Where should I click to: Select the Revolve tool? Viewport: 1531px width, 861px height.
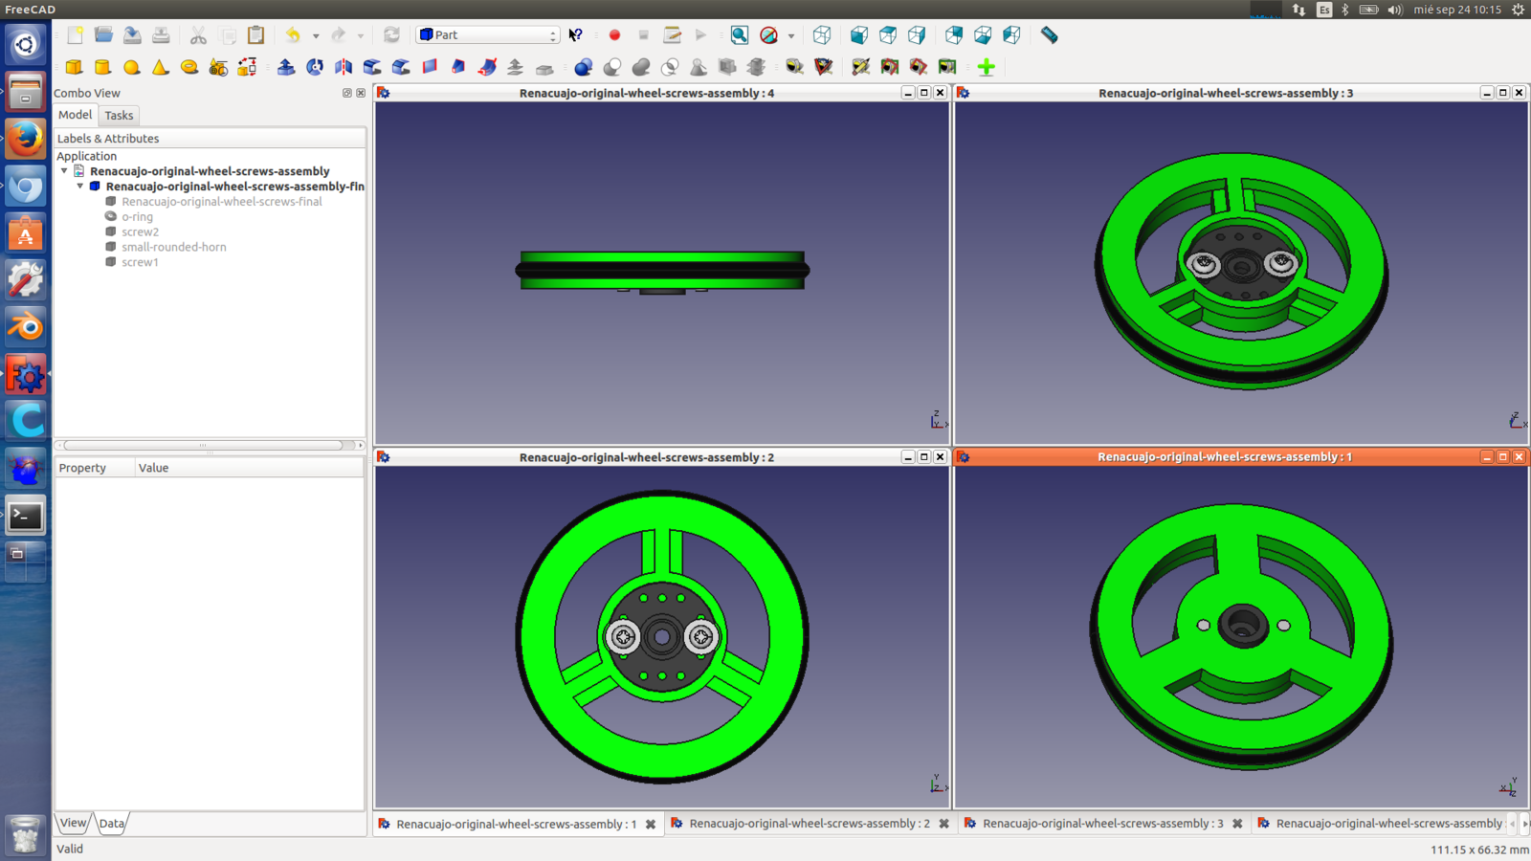tap(314, 67)
